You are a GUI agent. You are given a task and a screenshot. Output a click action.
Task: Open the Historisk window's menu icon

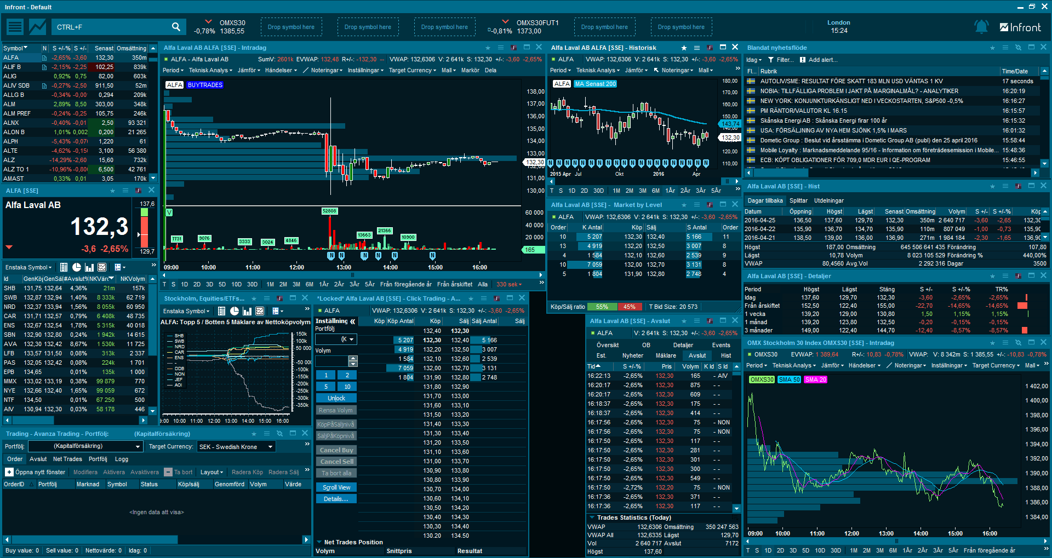[x=696, y=48]
